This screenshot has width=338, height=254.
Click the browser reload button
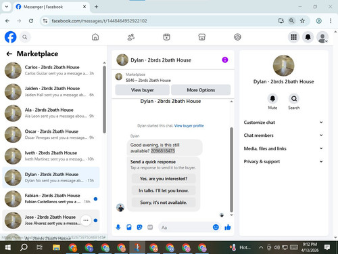(31, 21)
